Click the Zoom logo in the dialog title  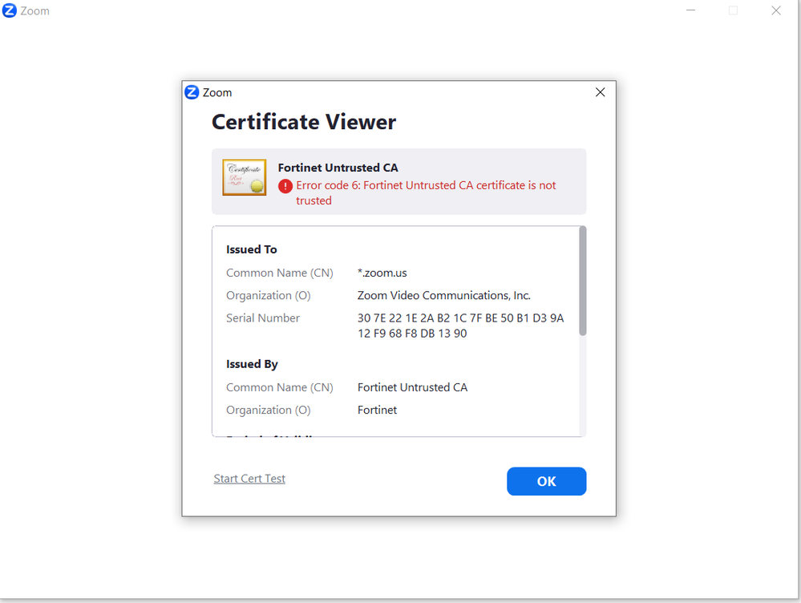(192, 92)
